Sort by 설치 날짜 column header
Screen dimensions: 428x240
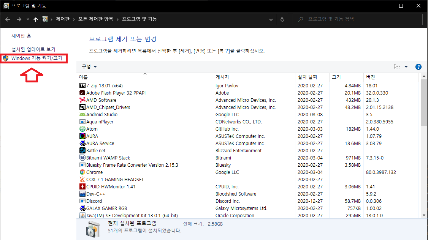(312, 77)
